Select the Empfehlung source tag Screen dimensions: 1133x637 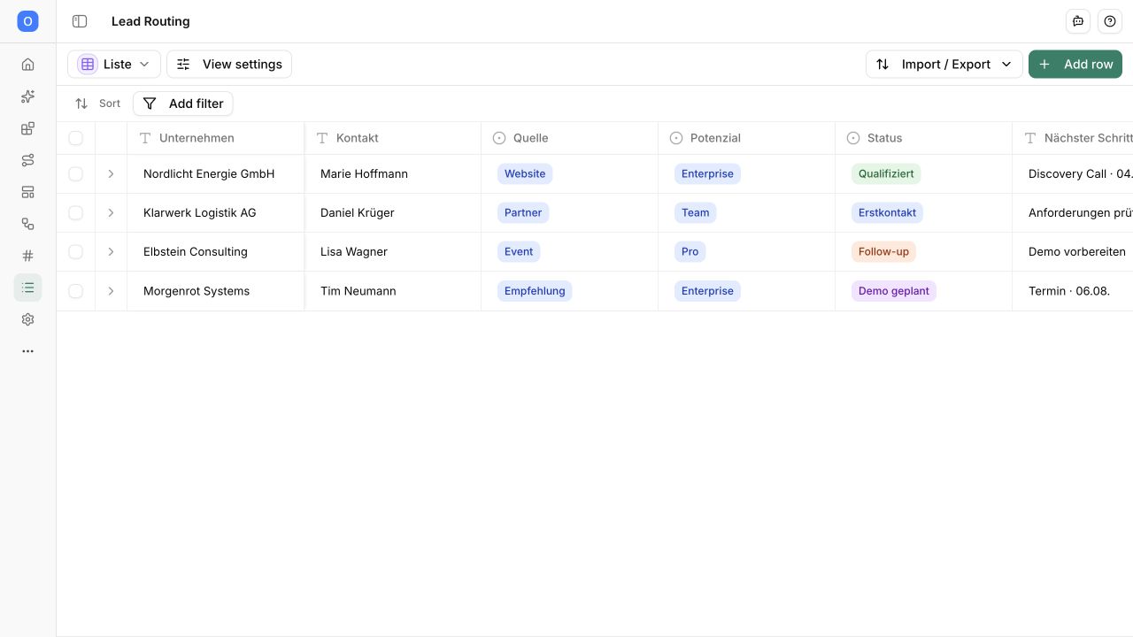pos(535,291)
